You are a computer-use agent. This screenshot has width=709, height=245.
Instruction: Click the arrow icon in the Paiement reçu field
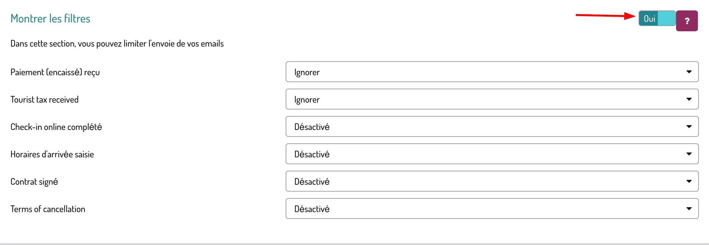coord(689,72)
